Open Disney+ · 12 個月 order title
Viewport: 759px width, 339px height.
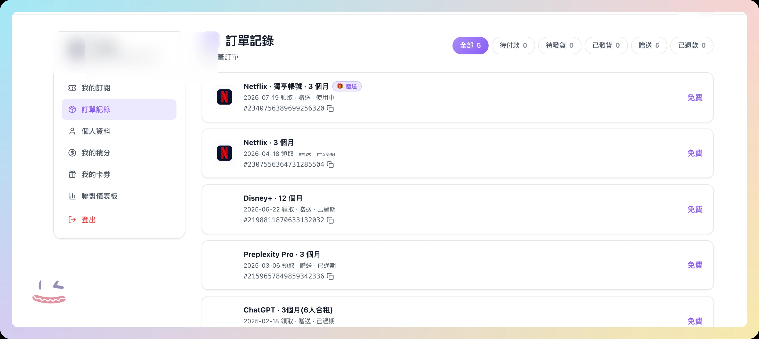pyautogui.click(x=273, y=198)
